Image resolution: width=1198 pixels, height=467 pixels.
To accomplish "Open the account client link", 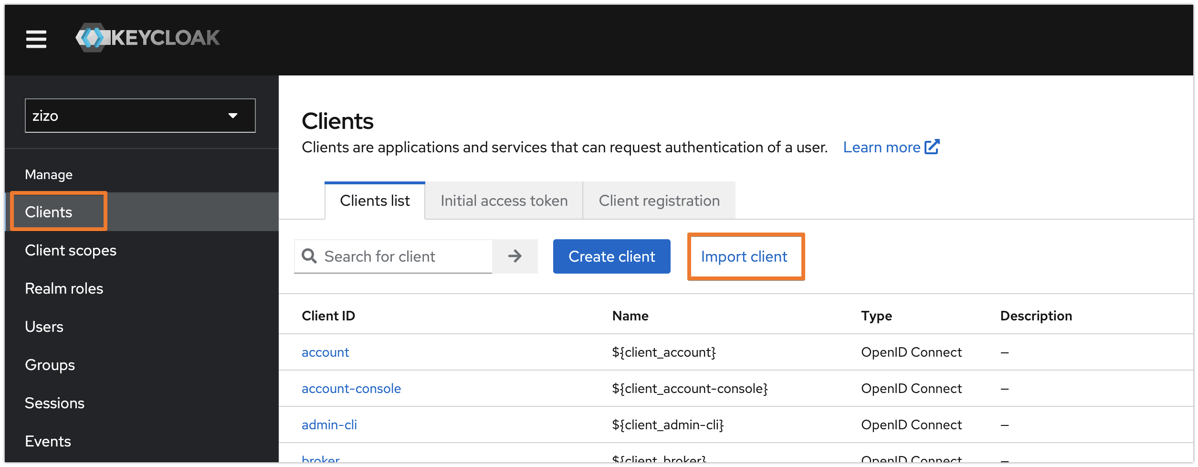I will pos(325,352).
